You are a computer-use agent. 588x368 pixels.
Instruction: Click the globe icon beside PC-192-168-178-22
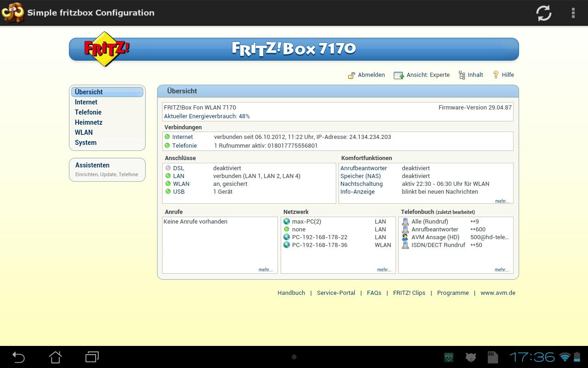[287, 237]
